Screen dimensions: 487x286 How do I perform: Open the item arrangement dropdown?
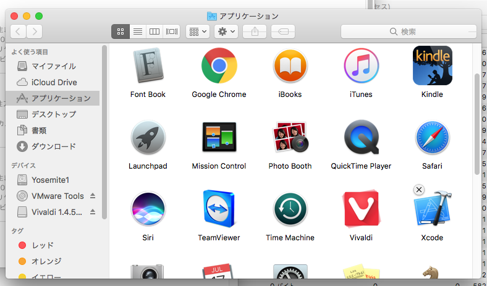198,32
